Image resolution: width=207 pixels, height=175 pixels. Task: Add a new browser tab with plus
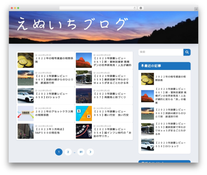point(196,9)
